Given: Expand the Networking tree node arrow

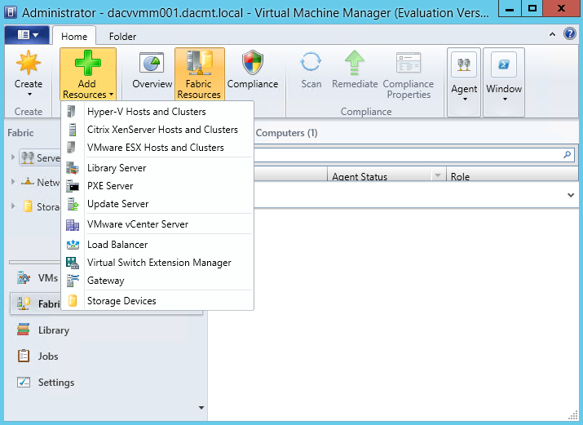Looking at the screenshot, I should pyautogui.click(x=13, y=182).
